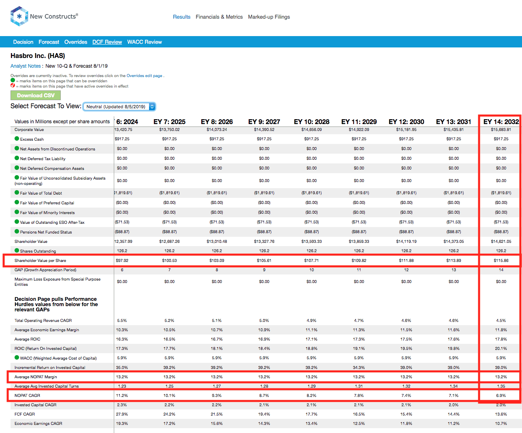The width and height of the screenshot is (522, 433).
Task: Click green dot for Outstanding ESO After-Tax
Action: [x=17, y=222]
